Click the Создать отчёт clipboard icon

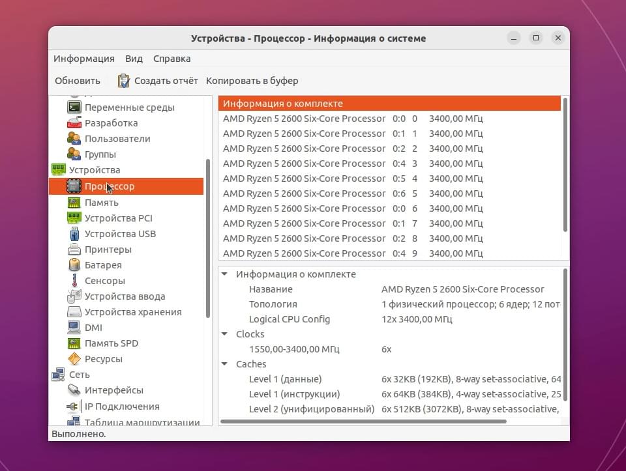tap(123, 81)
